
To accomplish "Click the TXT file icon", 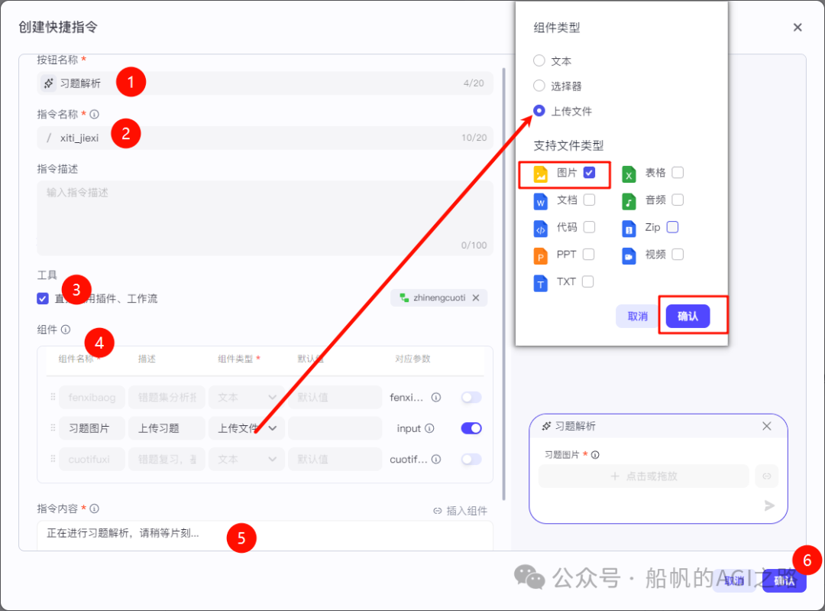I will point(540,283).
